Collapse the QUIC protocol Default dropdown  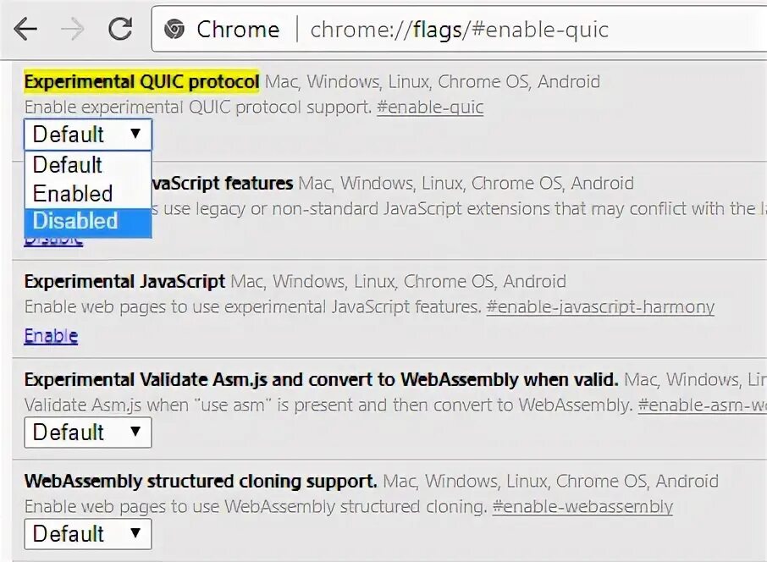tap(87, 135)
